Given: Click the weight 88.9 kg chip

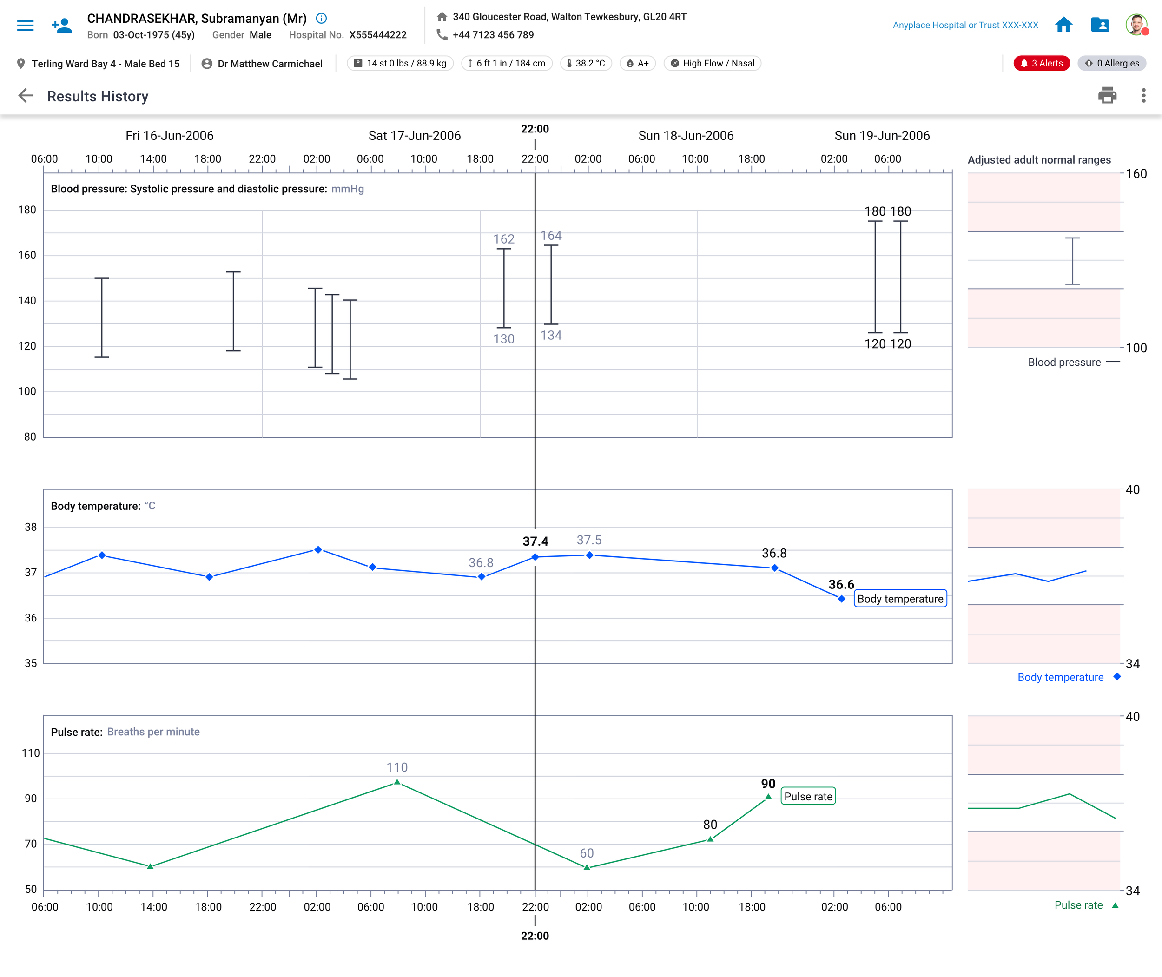Looking at the screenshot, I should click(400, 63).
